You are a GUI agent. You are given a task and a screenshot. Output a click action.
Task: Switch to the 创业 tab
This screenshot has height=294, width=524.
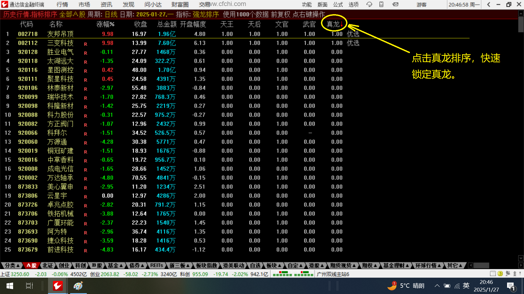coord(64,265)
